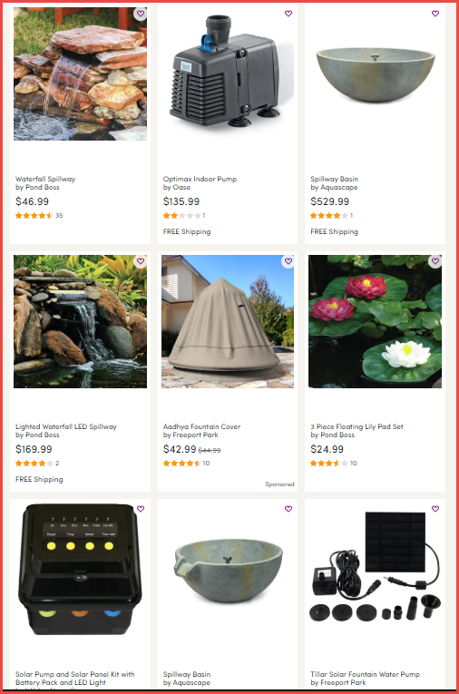
Task: View the Aadhya Fountain Cover listing title
Action: tap(201, 426)
